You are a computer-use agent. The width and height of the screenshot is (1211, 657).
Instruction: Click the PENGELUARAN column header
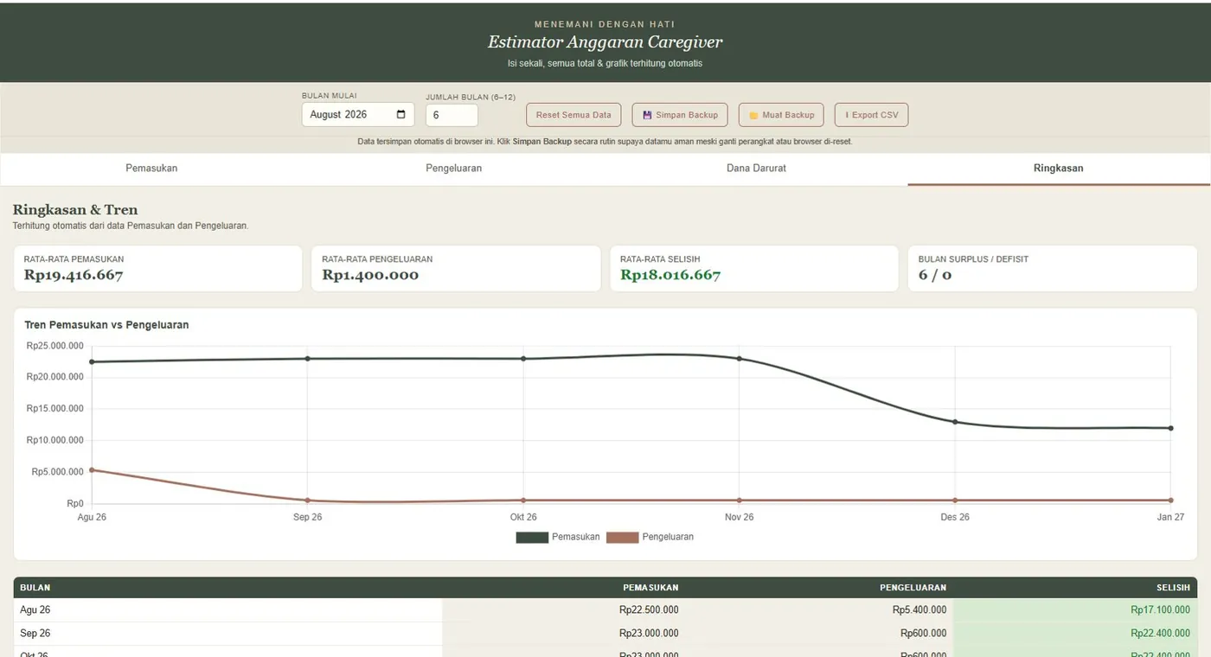coord(913,588)
